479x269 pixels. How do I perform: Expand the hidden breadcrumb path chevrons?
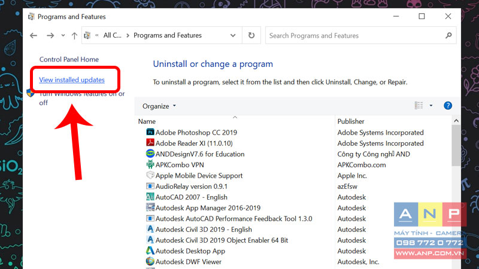pyautogui.click(x=97, y=35)
